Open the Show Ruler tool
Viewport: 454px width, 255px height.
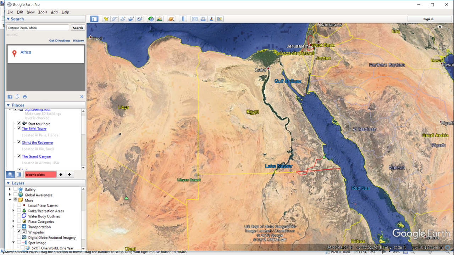(x=183, y=19)
